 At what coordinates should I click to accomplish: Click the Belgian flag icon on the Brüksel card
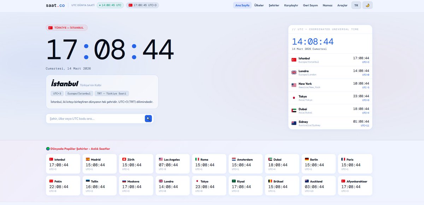[x=270, y=181]
